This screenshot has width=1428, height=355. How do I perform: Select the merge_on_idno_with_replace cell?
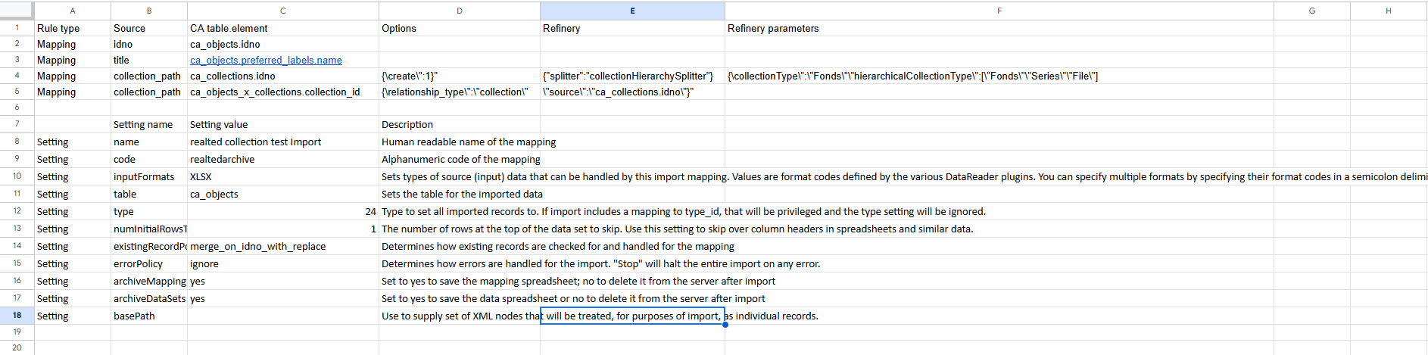[x=282, y=247]
